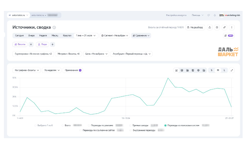Screen dimensions: 246x146
Task: Switch to the stacked columns chart icon
Action: [x=193, y=70]
